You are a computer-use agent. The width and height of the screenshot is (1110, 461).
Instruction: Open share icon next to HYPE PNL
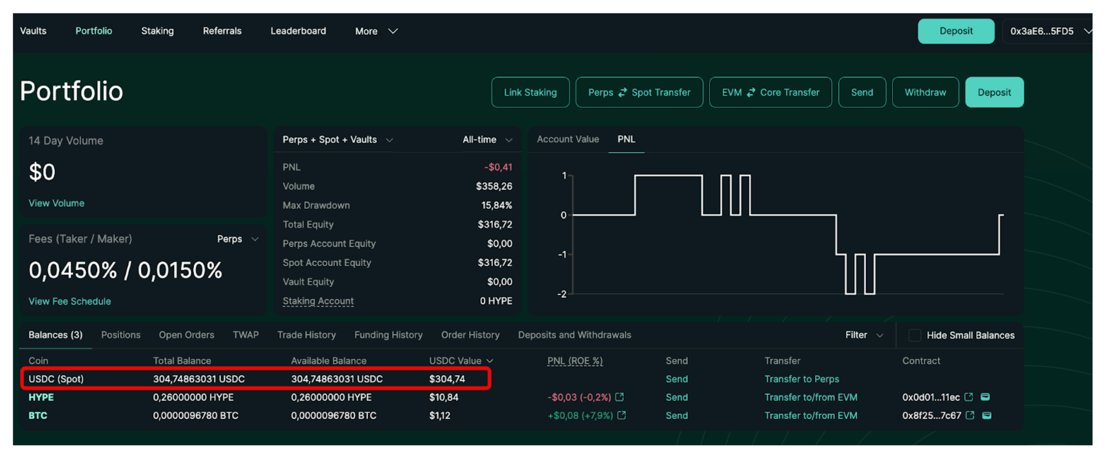pyautogui.click(x=620, y=397)
